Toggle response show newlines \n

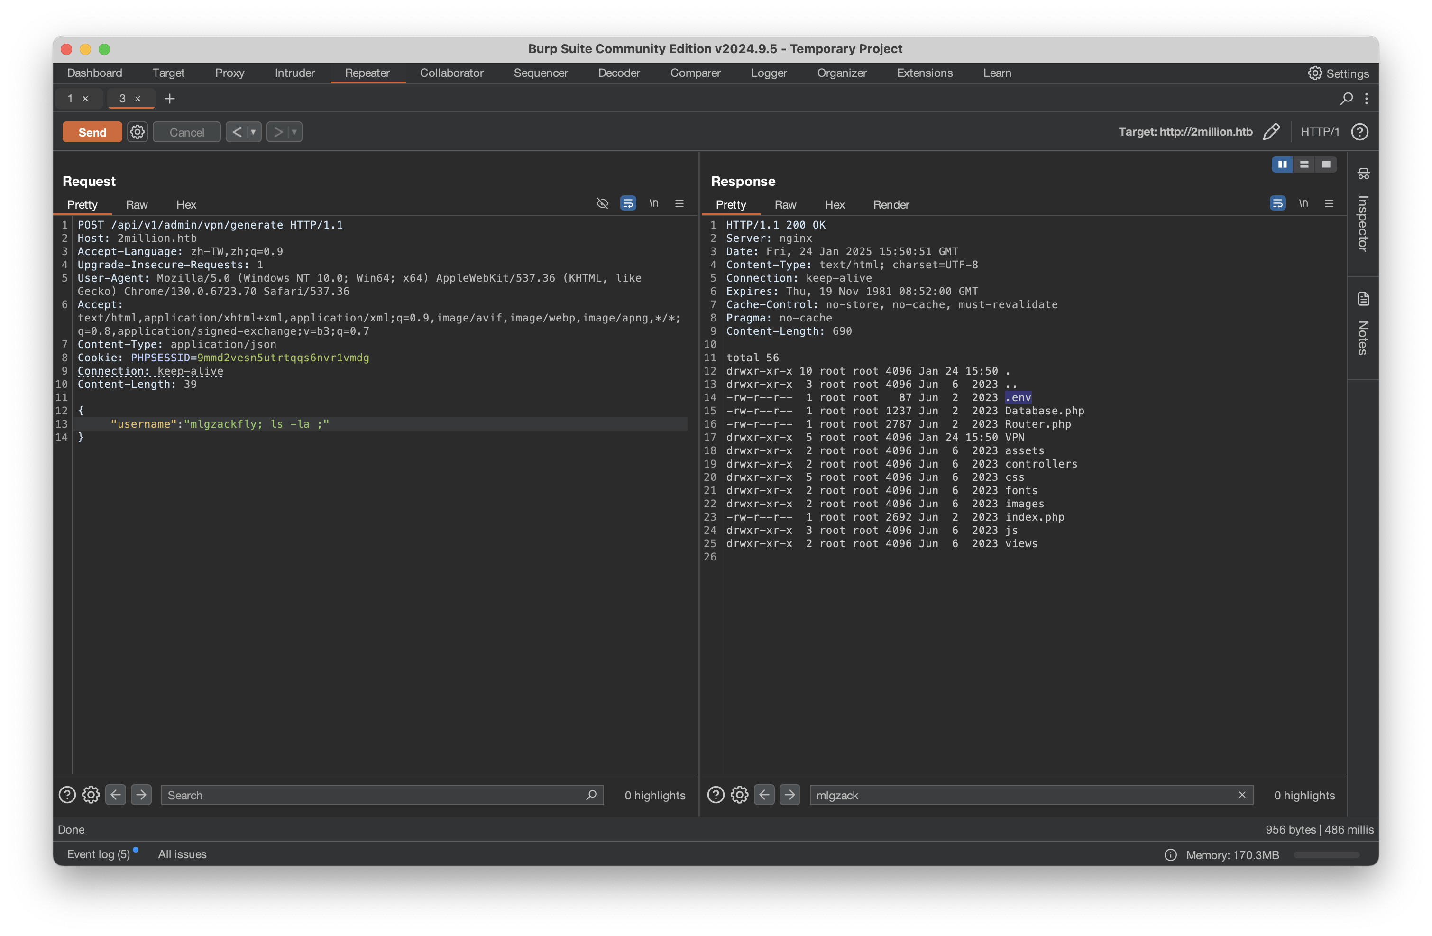click(1303, 203)
